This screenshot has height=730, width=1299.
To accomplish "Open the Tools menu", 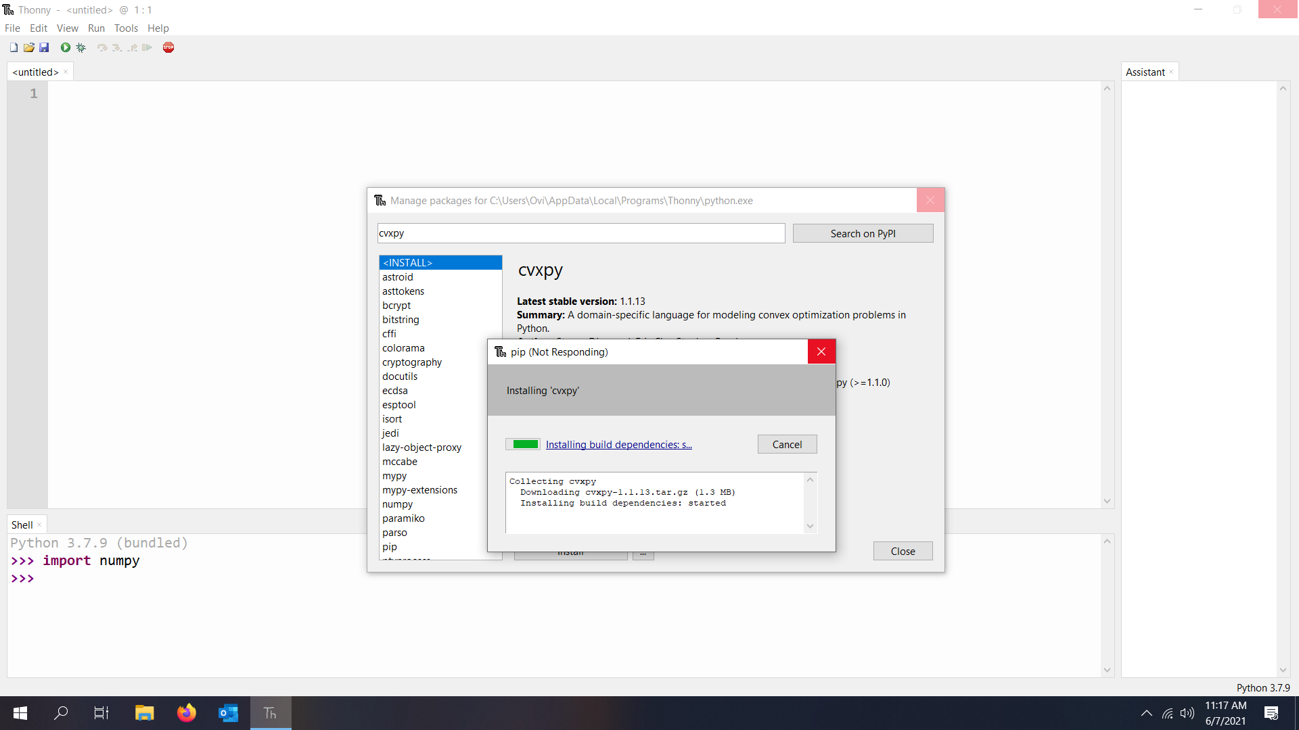I will (126, 28).
